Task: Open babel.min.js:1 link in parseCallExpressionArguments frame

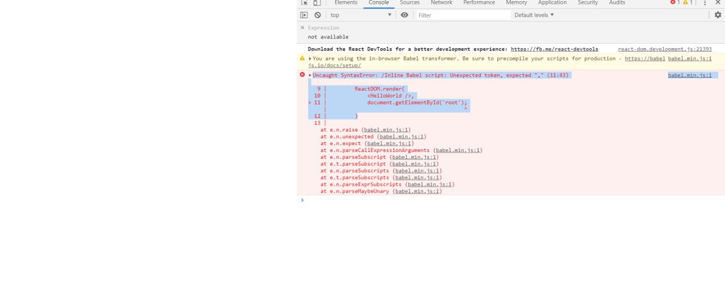Action: [458, 150]
